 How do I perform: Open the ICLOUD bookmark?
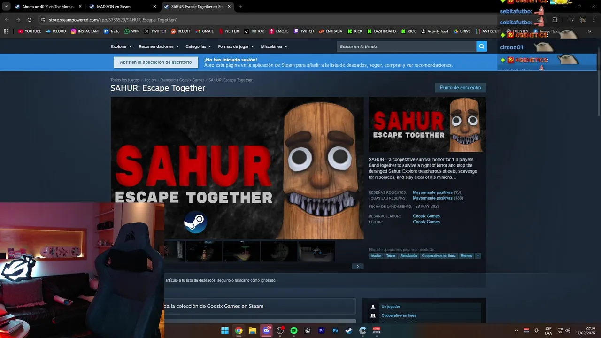[56, 31]
